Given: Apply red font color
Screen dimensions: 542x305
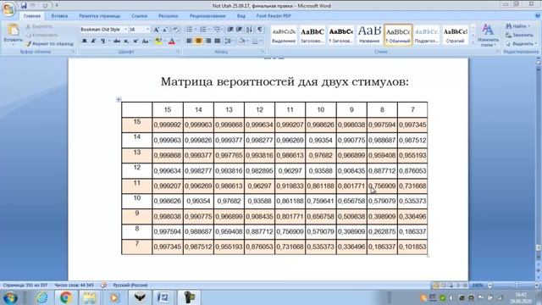Looking at the screenshot, I should coord(171,42).
